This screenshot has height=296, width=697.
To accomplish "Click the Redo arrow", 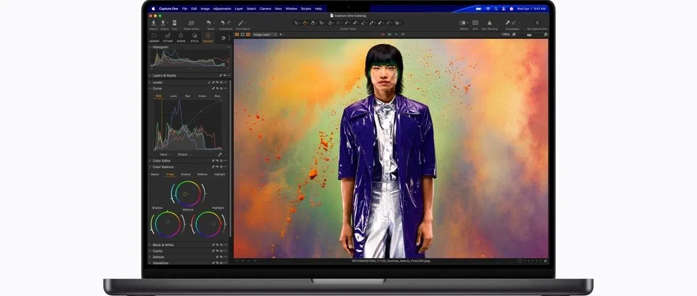I will point(229,23).
